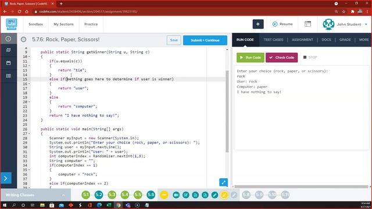Go to lesson 5.6 bubble

click(151, 195)
